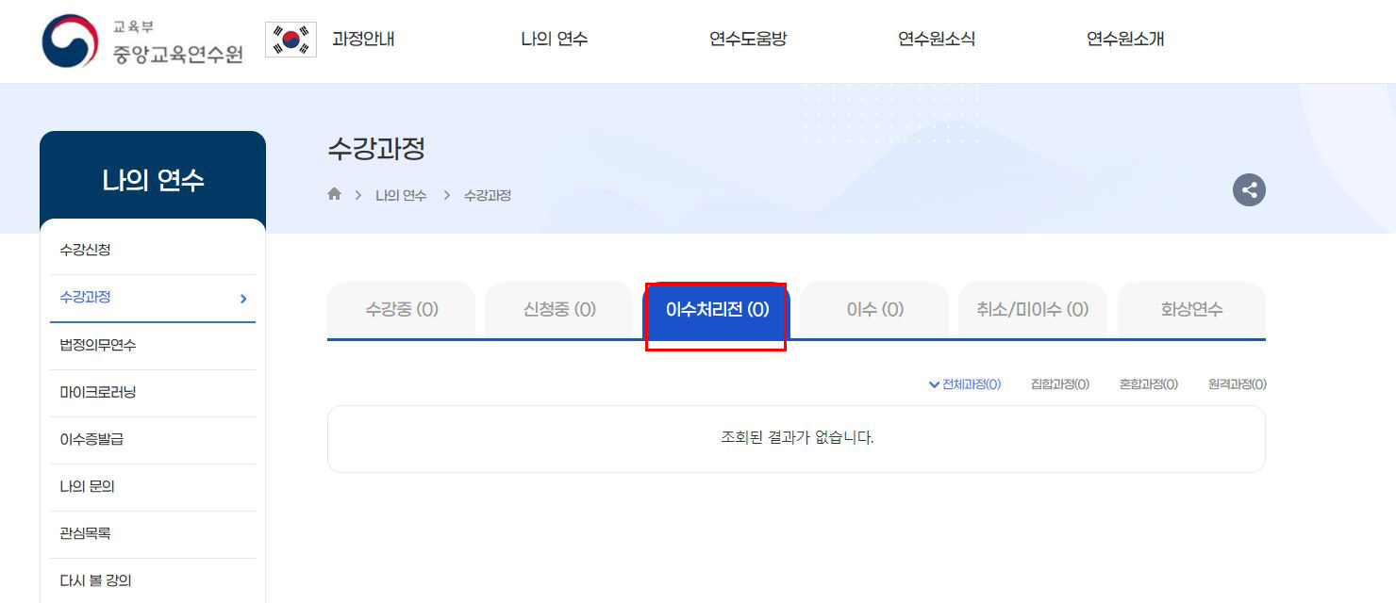Click the Korean flag icon
The width and height of the screenshot is (1396, 603).
[291, 40]
